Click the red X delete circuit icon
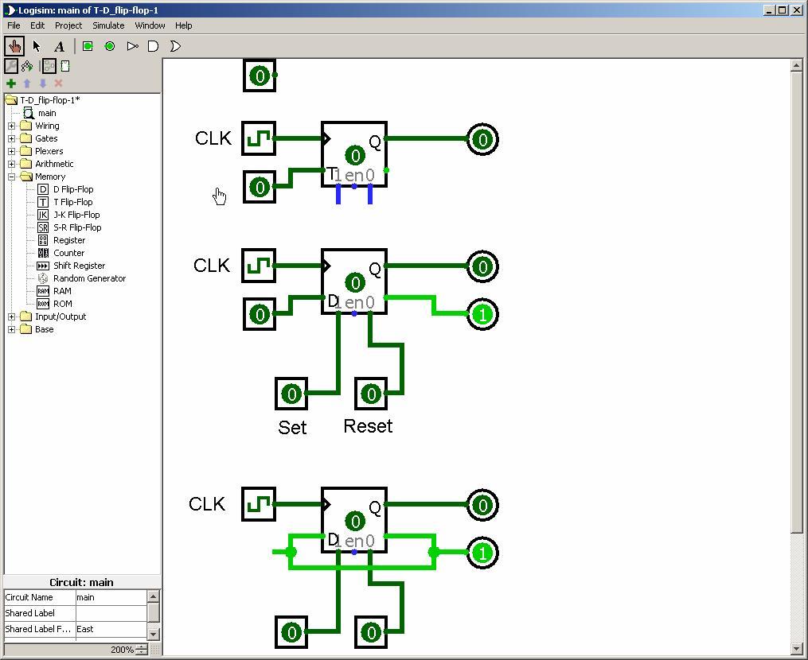The width and height of the screenshot is (808, 660). [58, 83]
